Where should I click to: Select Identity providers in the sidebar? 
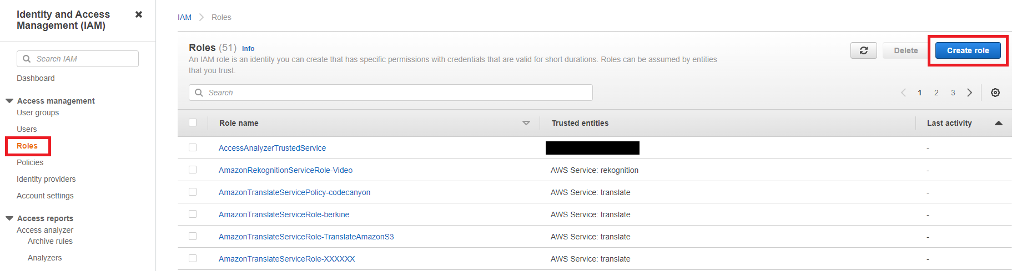point(46,179)
